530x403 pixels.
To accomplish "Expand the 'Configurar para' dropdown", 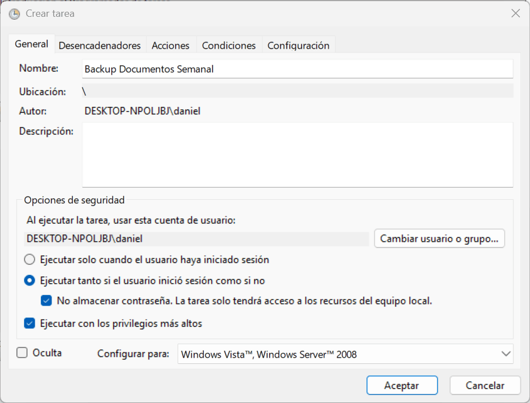I will 345,354.
